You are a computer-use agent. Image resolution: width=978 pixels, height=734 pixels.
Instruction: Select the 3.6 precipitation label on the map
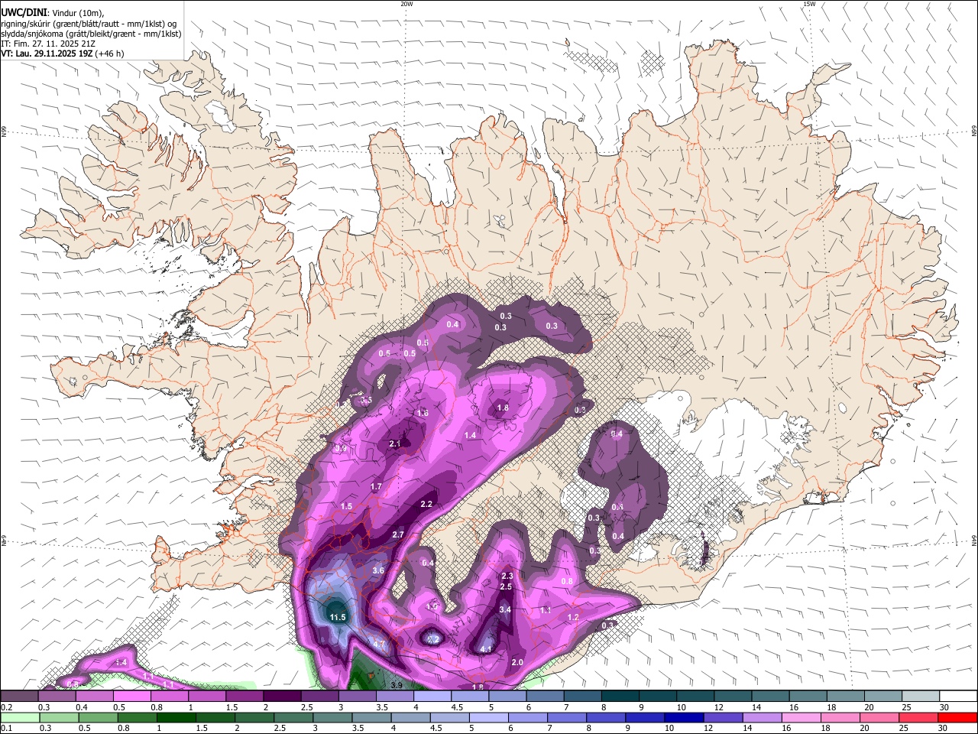click(x=378, y=570)
